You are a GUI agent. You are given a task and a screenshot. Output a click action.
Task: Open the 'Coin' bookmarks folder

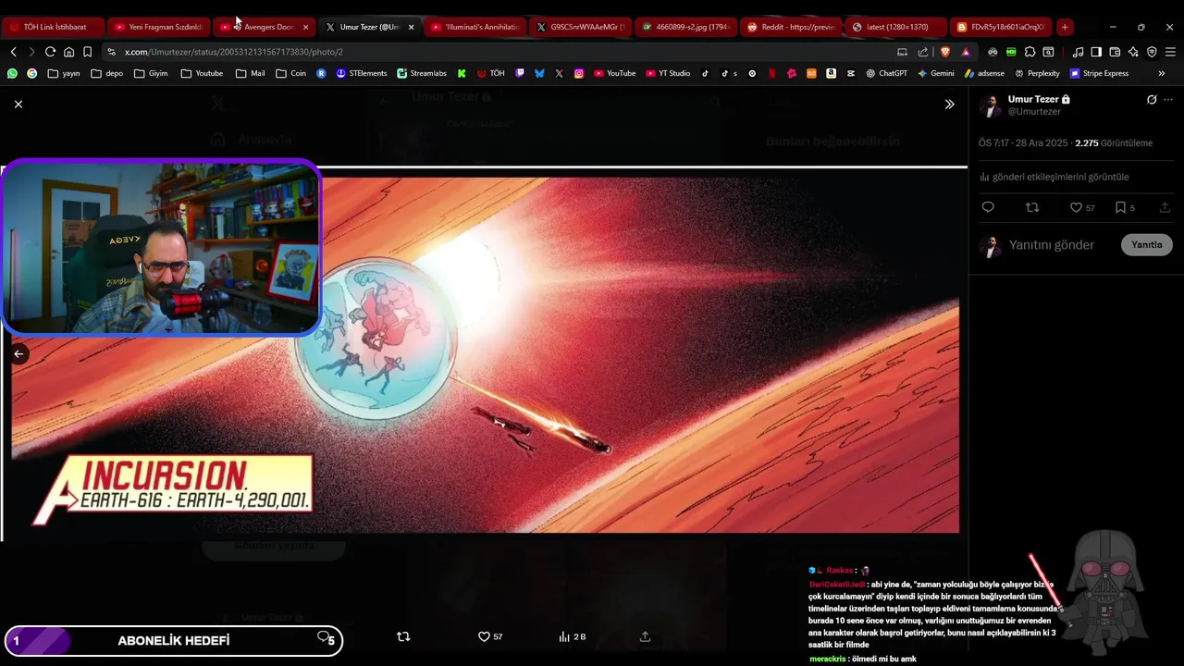click(x=290, y=73)
